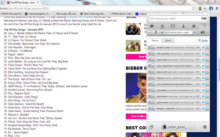220x137 pixels.
Task: Click the blue heart favorites icon
Action: [204, 26]
